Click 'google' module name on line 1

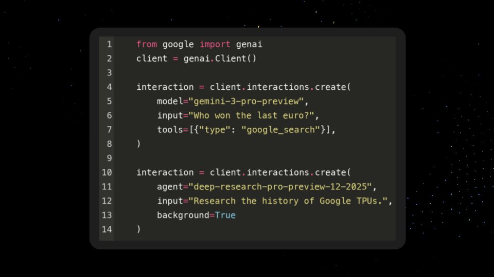(178, 45)
